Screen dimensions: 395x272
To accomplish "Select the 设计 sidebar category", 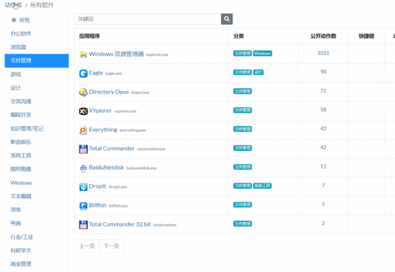I will pyautogui.click(x=15, y=88).
